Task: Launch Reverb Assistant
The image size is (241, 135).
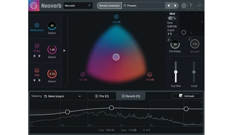Action: 109,6
